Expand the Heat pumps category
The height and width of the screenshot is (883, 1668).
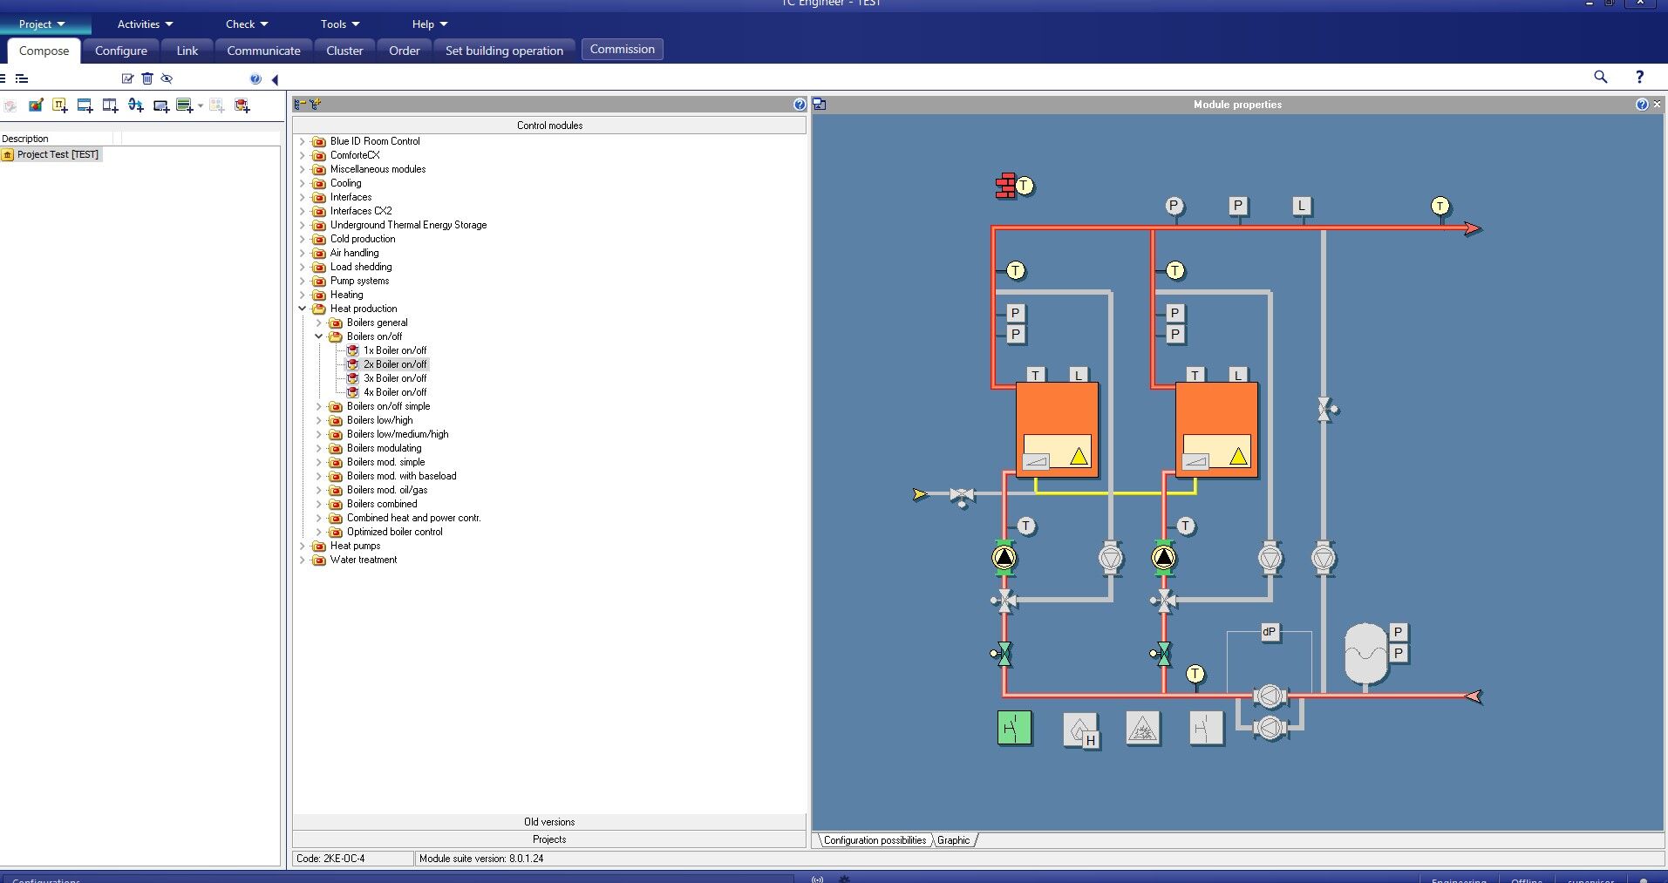click(302, 546)
